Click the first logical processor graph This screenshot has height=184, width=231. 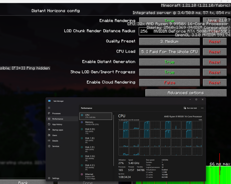click(123, 125)
